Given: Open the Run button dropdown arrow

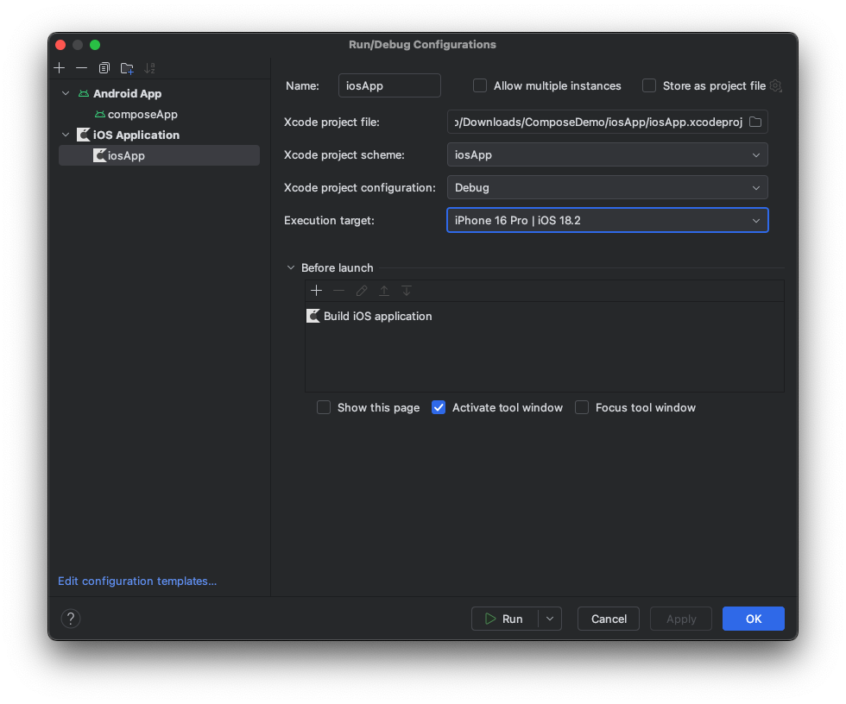Looking at the screenshot, I should pos(550,619).
